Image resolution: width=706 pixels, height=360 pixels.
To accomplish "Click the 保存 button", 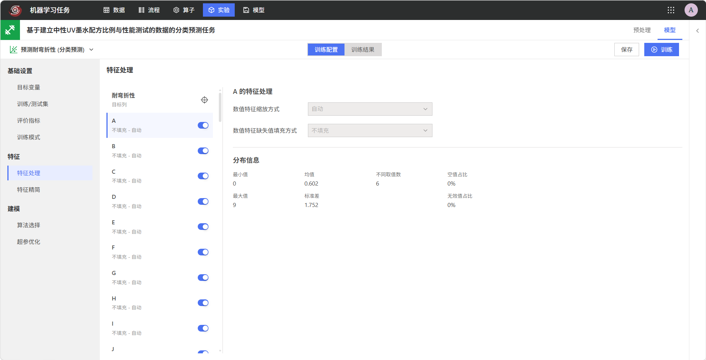I will pyautogui.click(x=627, y=50).
